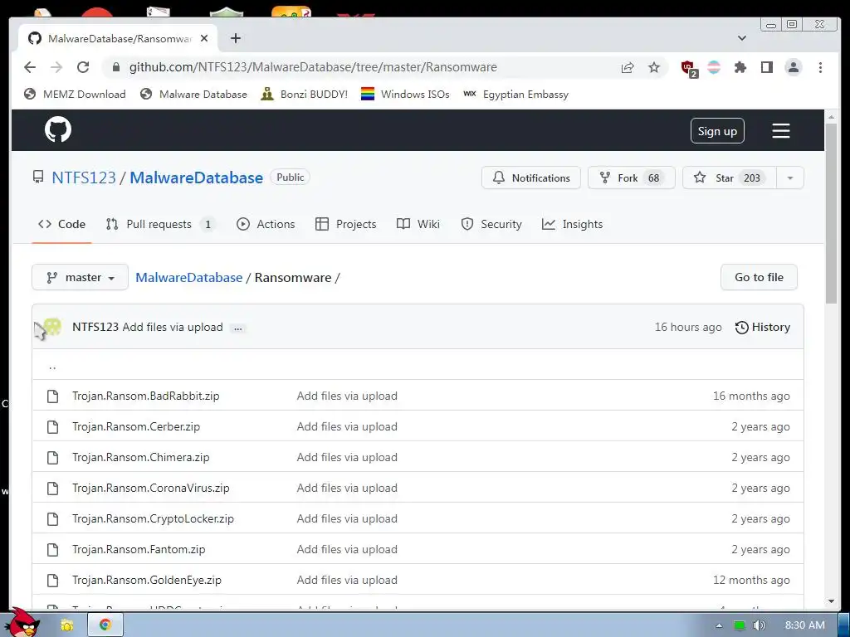Switch to the Code tab
850x637 pixels.
click(x=61, y=224)
